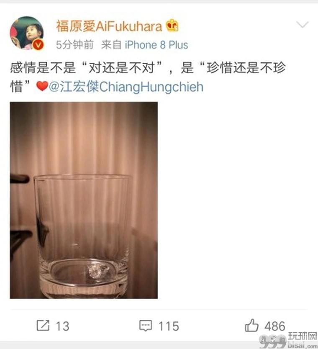Tap the 玩球网 watermark logo
318x349 pixels.
pos(289,340)
